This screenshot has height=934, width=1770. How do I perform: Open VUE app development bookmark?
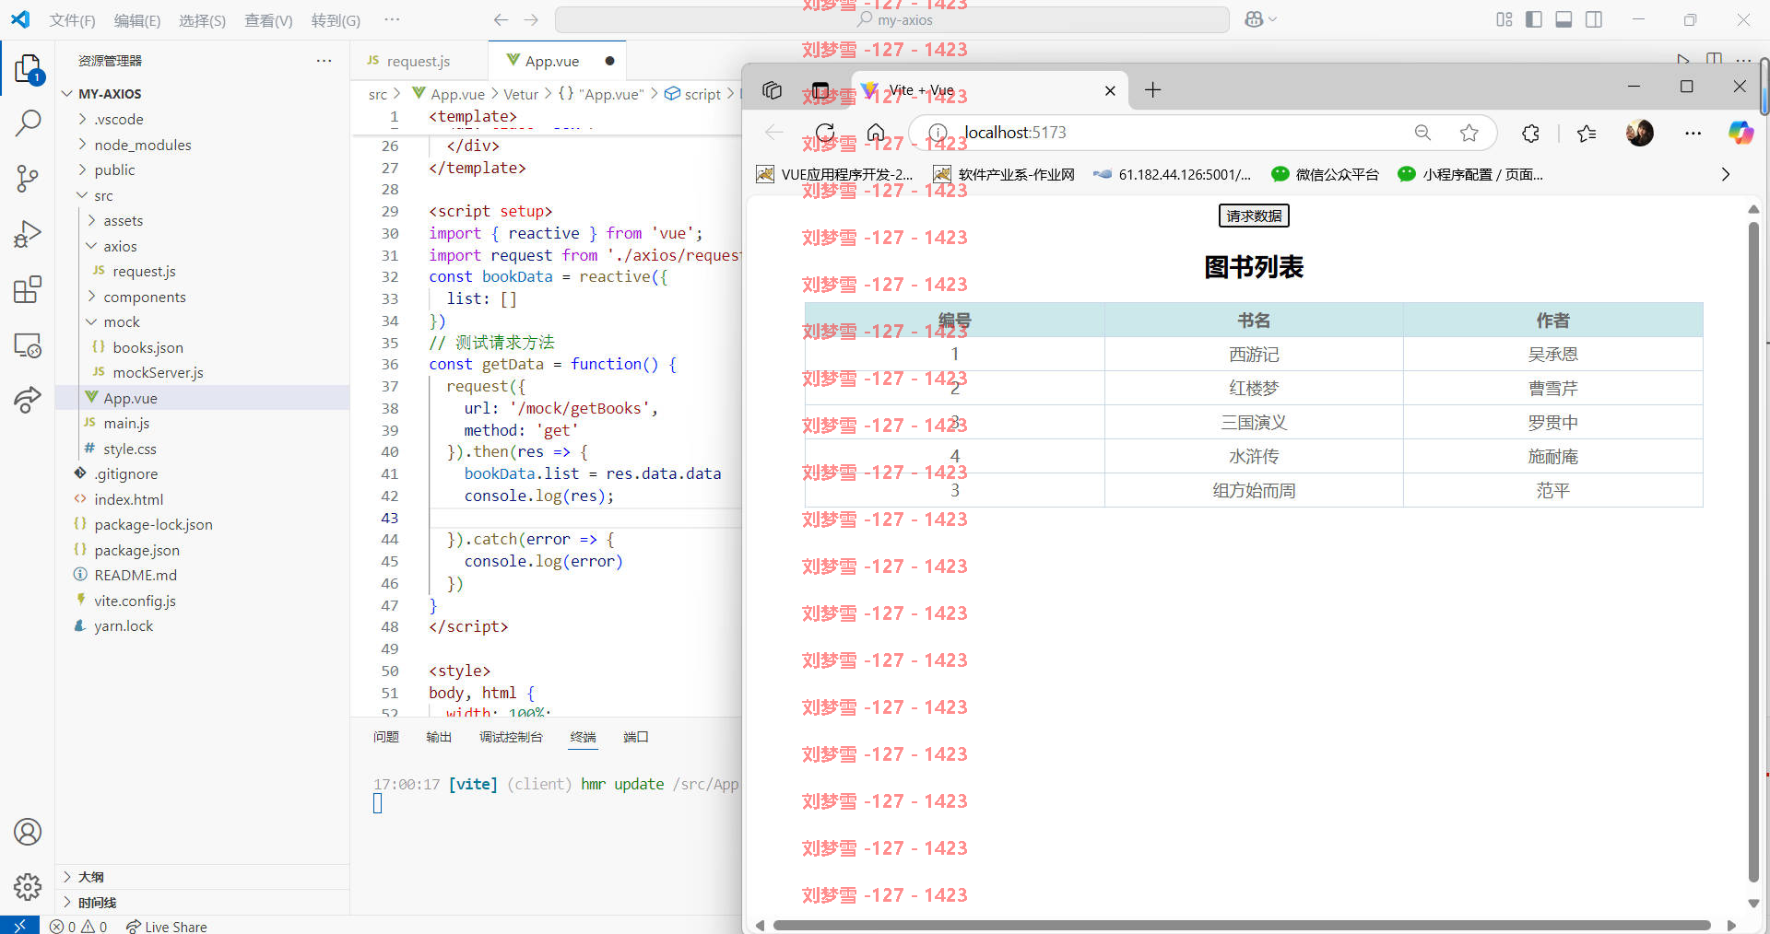[835, 174]
